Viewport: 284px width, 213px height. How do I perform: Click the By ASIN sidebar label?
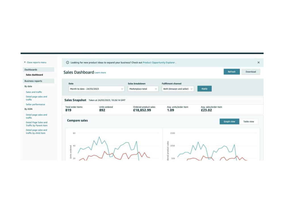[28, 109]
